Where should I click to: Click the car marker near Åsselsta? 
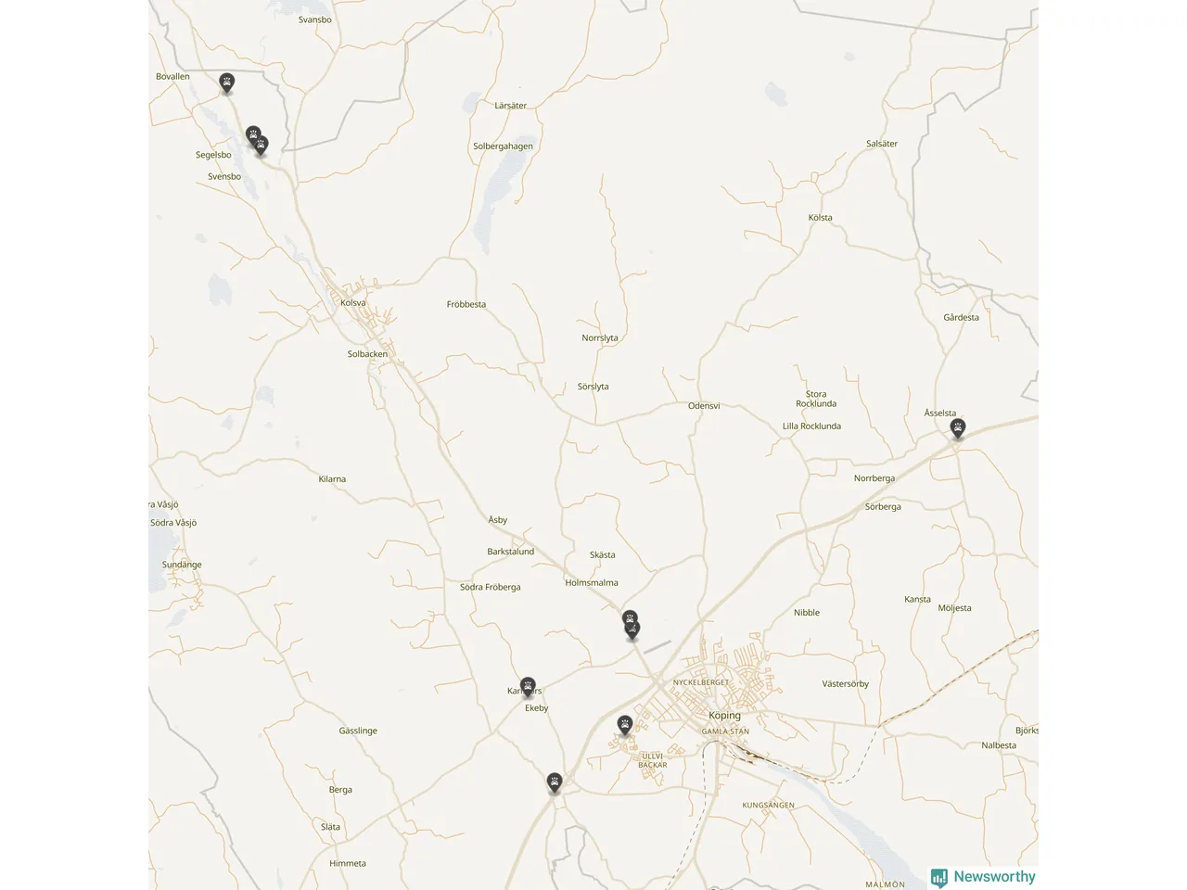click(x=958, y=427)
